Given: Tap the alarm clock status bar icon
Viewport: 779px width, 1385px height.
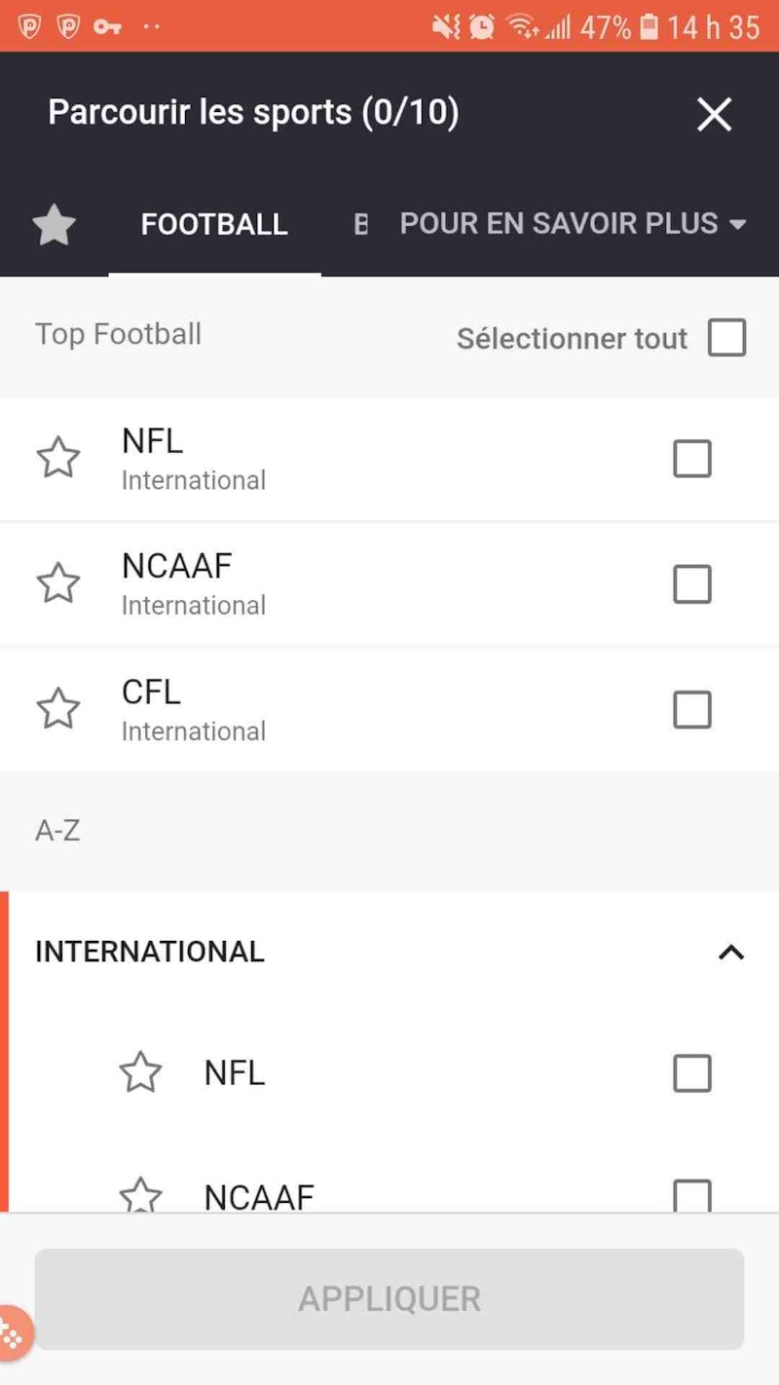Looking at the screenshot, I should pos(482,26).
